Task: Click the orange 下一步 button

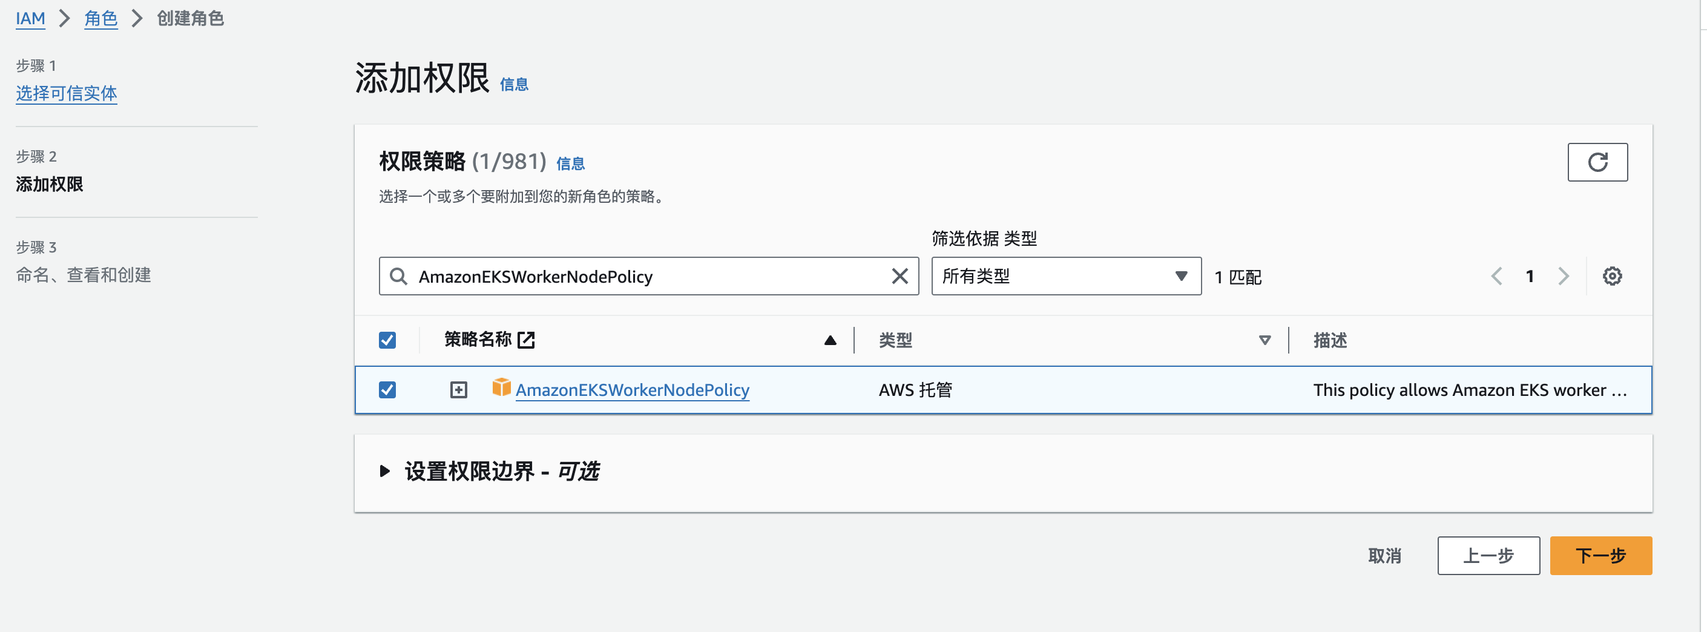Action: pos(1600,556)
